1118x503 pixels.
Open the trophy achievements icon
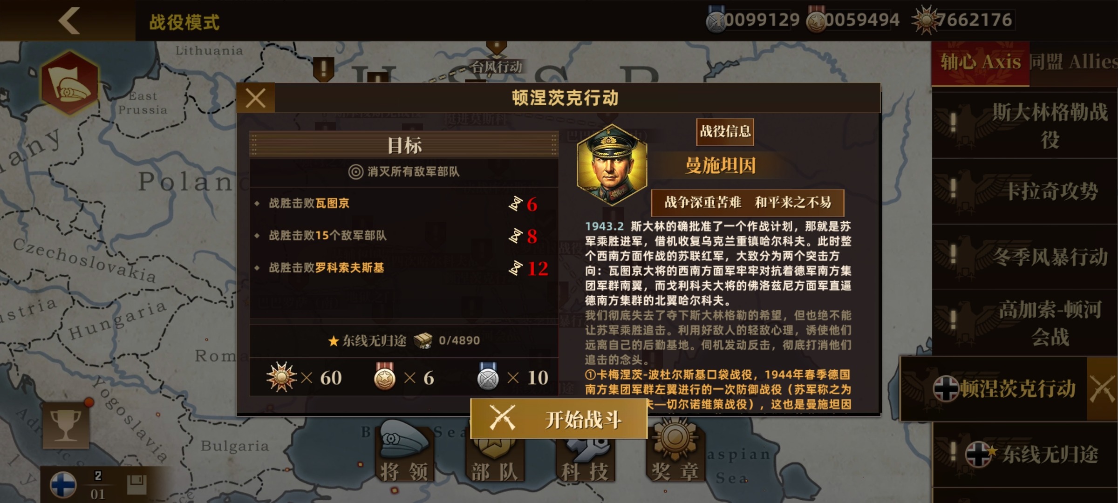pos(66,425)
